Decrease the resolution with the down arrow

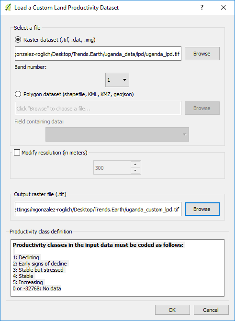coord(135,171)
